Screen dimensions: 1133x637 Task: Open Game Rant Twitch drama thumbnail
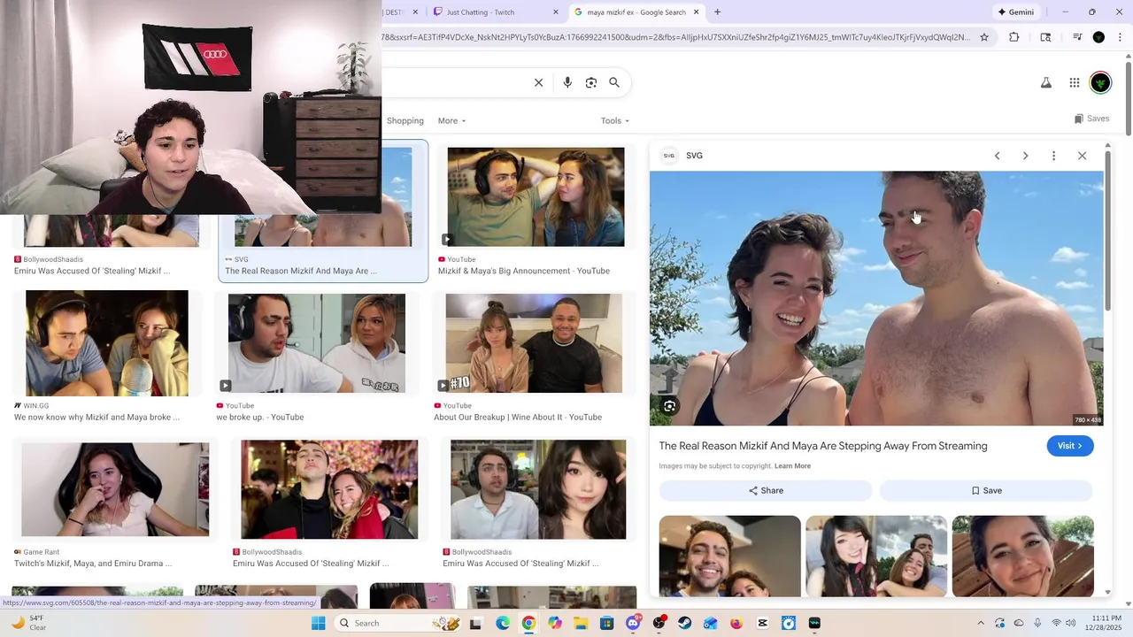pos(116,490)
